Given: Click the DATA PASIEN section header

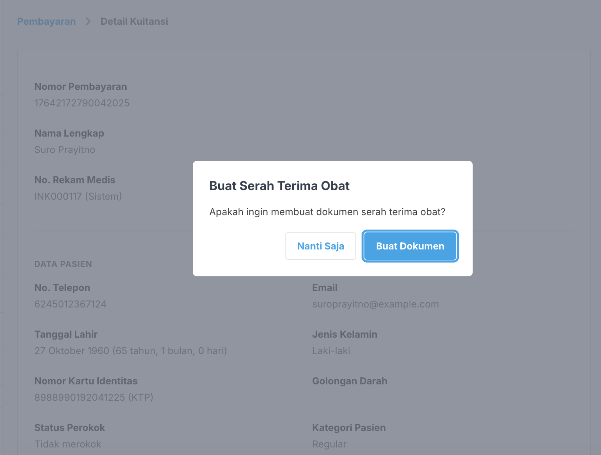Looking at the screenshot, I should (63, 264).
